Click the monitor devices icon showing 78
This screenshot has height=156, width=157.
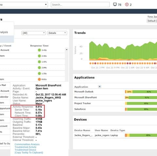tap(115, 5)
